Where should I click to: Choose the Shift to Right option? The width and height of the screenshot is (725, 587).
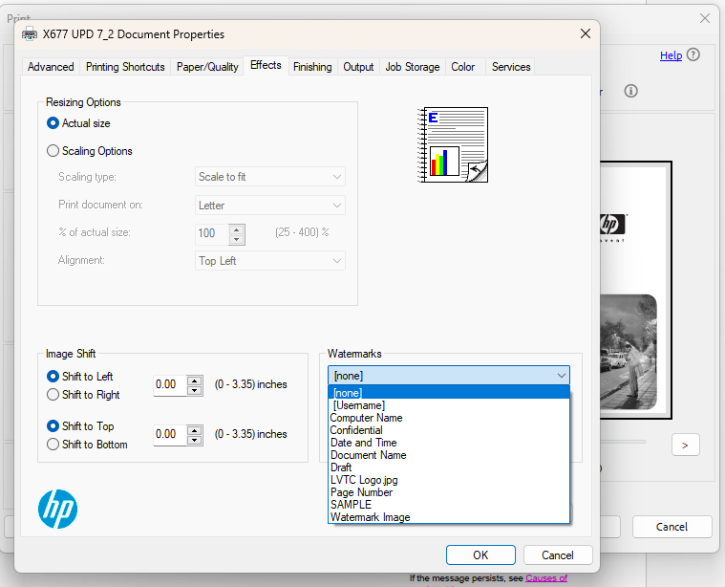pos(53,395)
